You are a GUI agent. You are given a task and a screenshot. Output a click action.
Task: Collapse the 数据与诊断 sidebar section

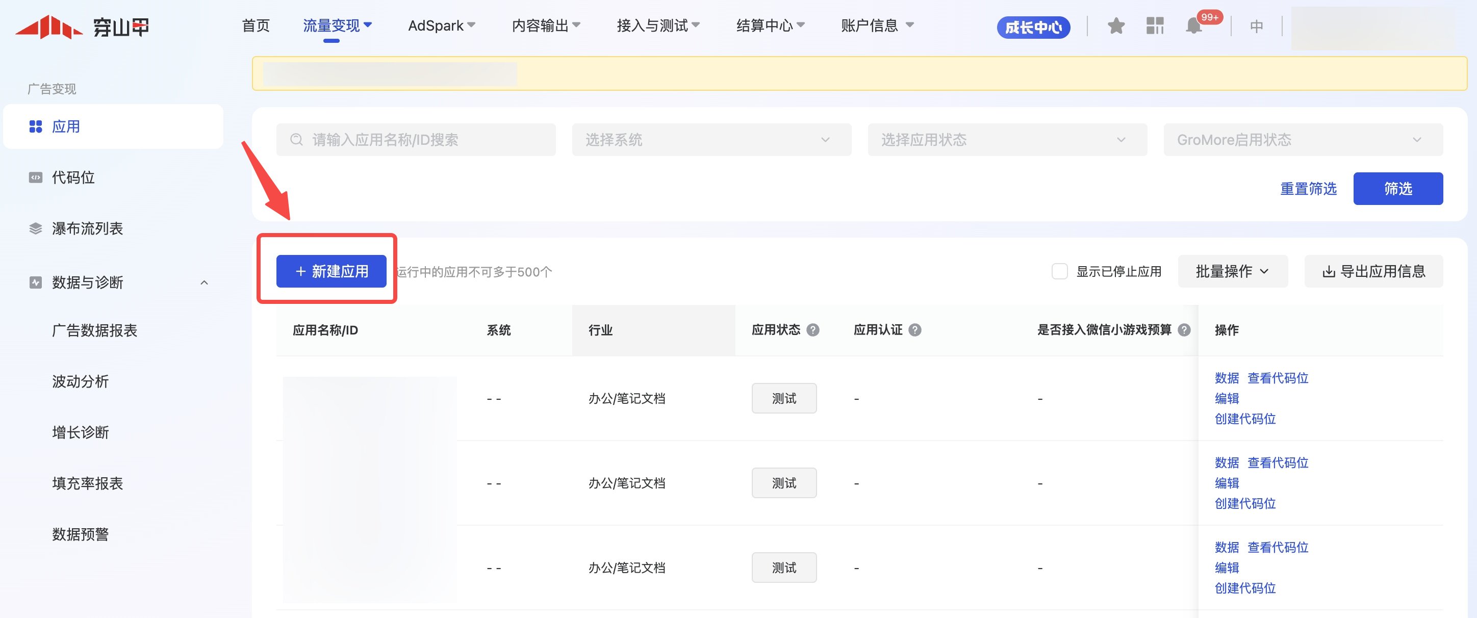[x=204, y=282]
